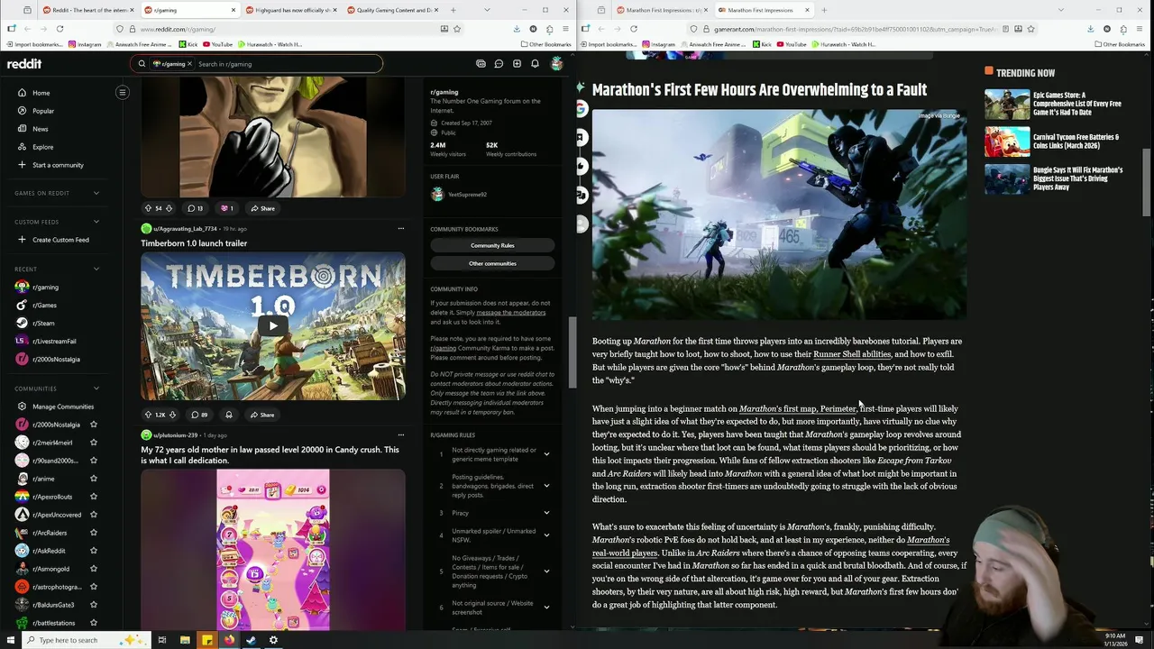
Task: Switch to Quality Gaming Content browser tab
Action: (393, 10)
